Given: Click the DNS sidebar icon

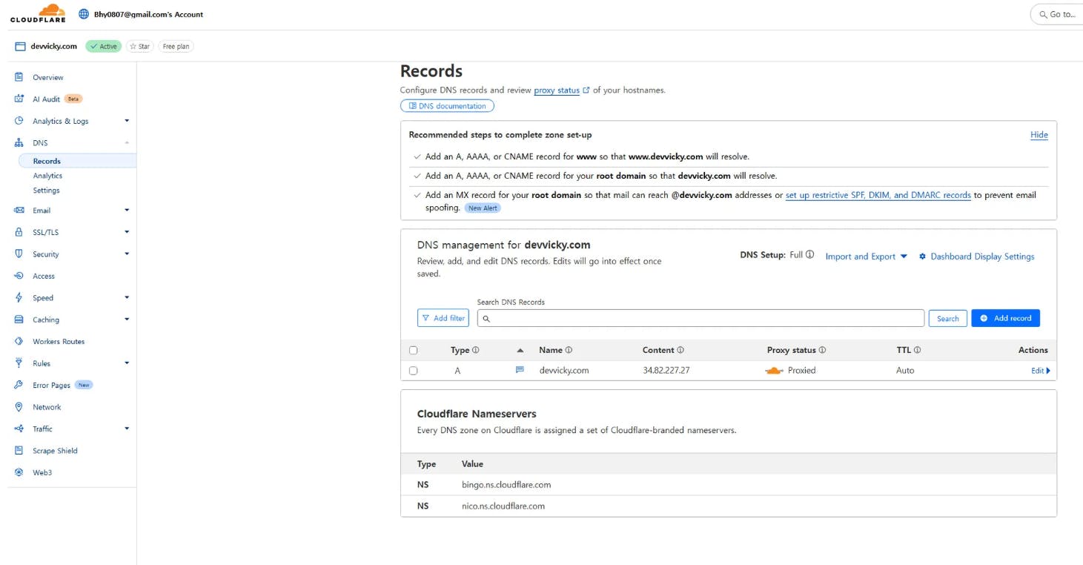Looking at the screenshot, I should pyautogui.click(x=19, y=142).
